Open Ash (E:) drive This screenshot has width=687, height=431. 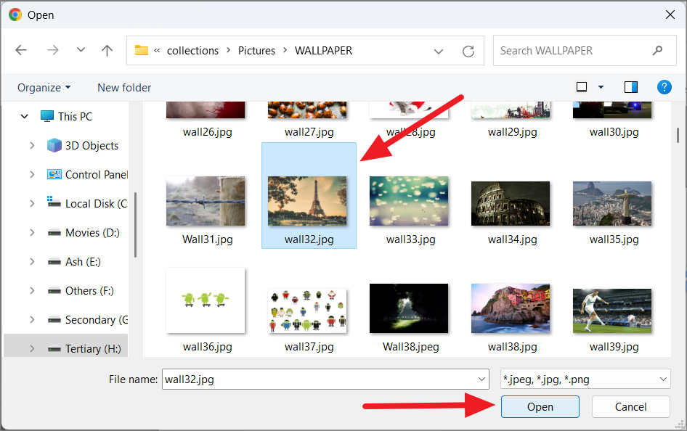[83, 262]
